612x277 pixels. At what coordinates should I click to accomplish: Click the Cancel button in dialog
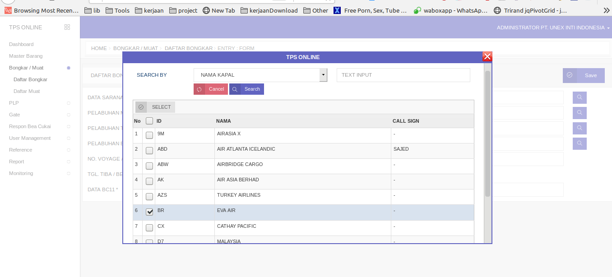click(211, 89)
